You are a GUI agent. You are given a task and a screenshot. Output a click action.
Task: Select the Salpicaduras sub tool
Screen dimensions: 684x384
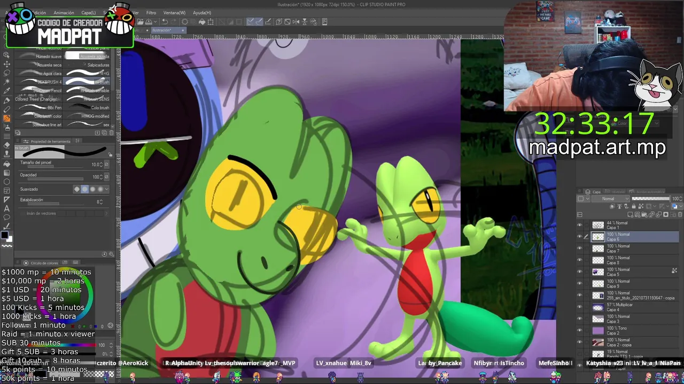87,65
